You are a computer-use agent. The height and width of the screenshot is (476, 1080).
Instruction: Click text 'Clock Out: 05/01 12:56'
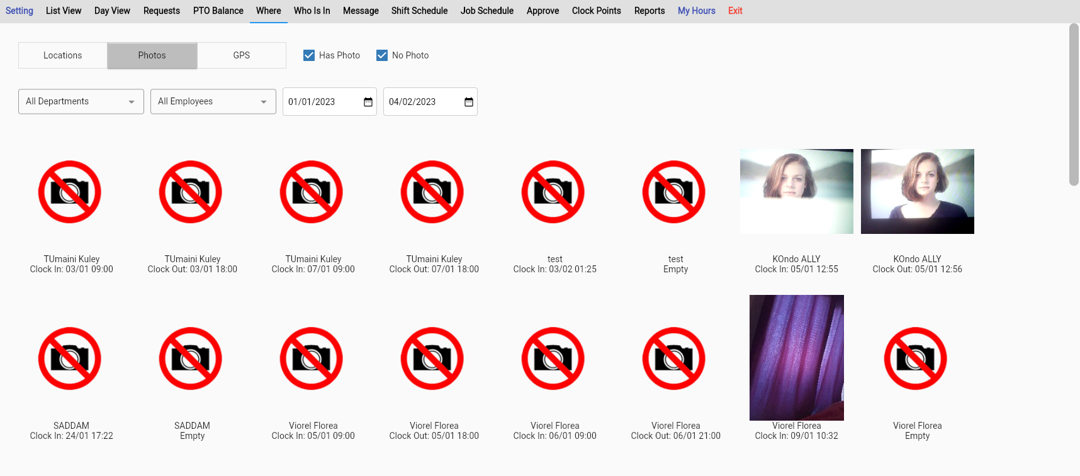click(918, 269)
